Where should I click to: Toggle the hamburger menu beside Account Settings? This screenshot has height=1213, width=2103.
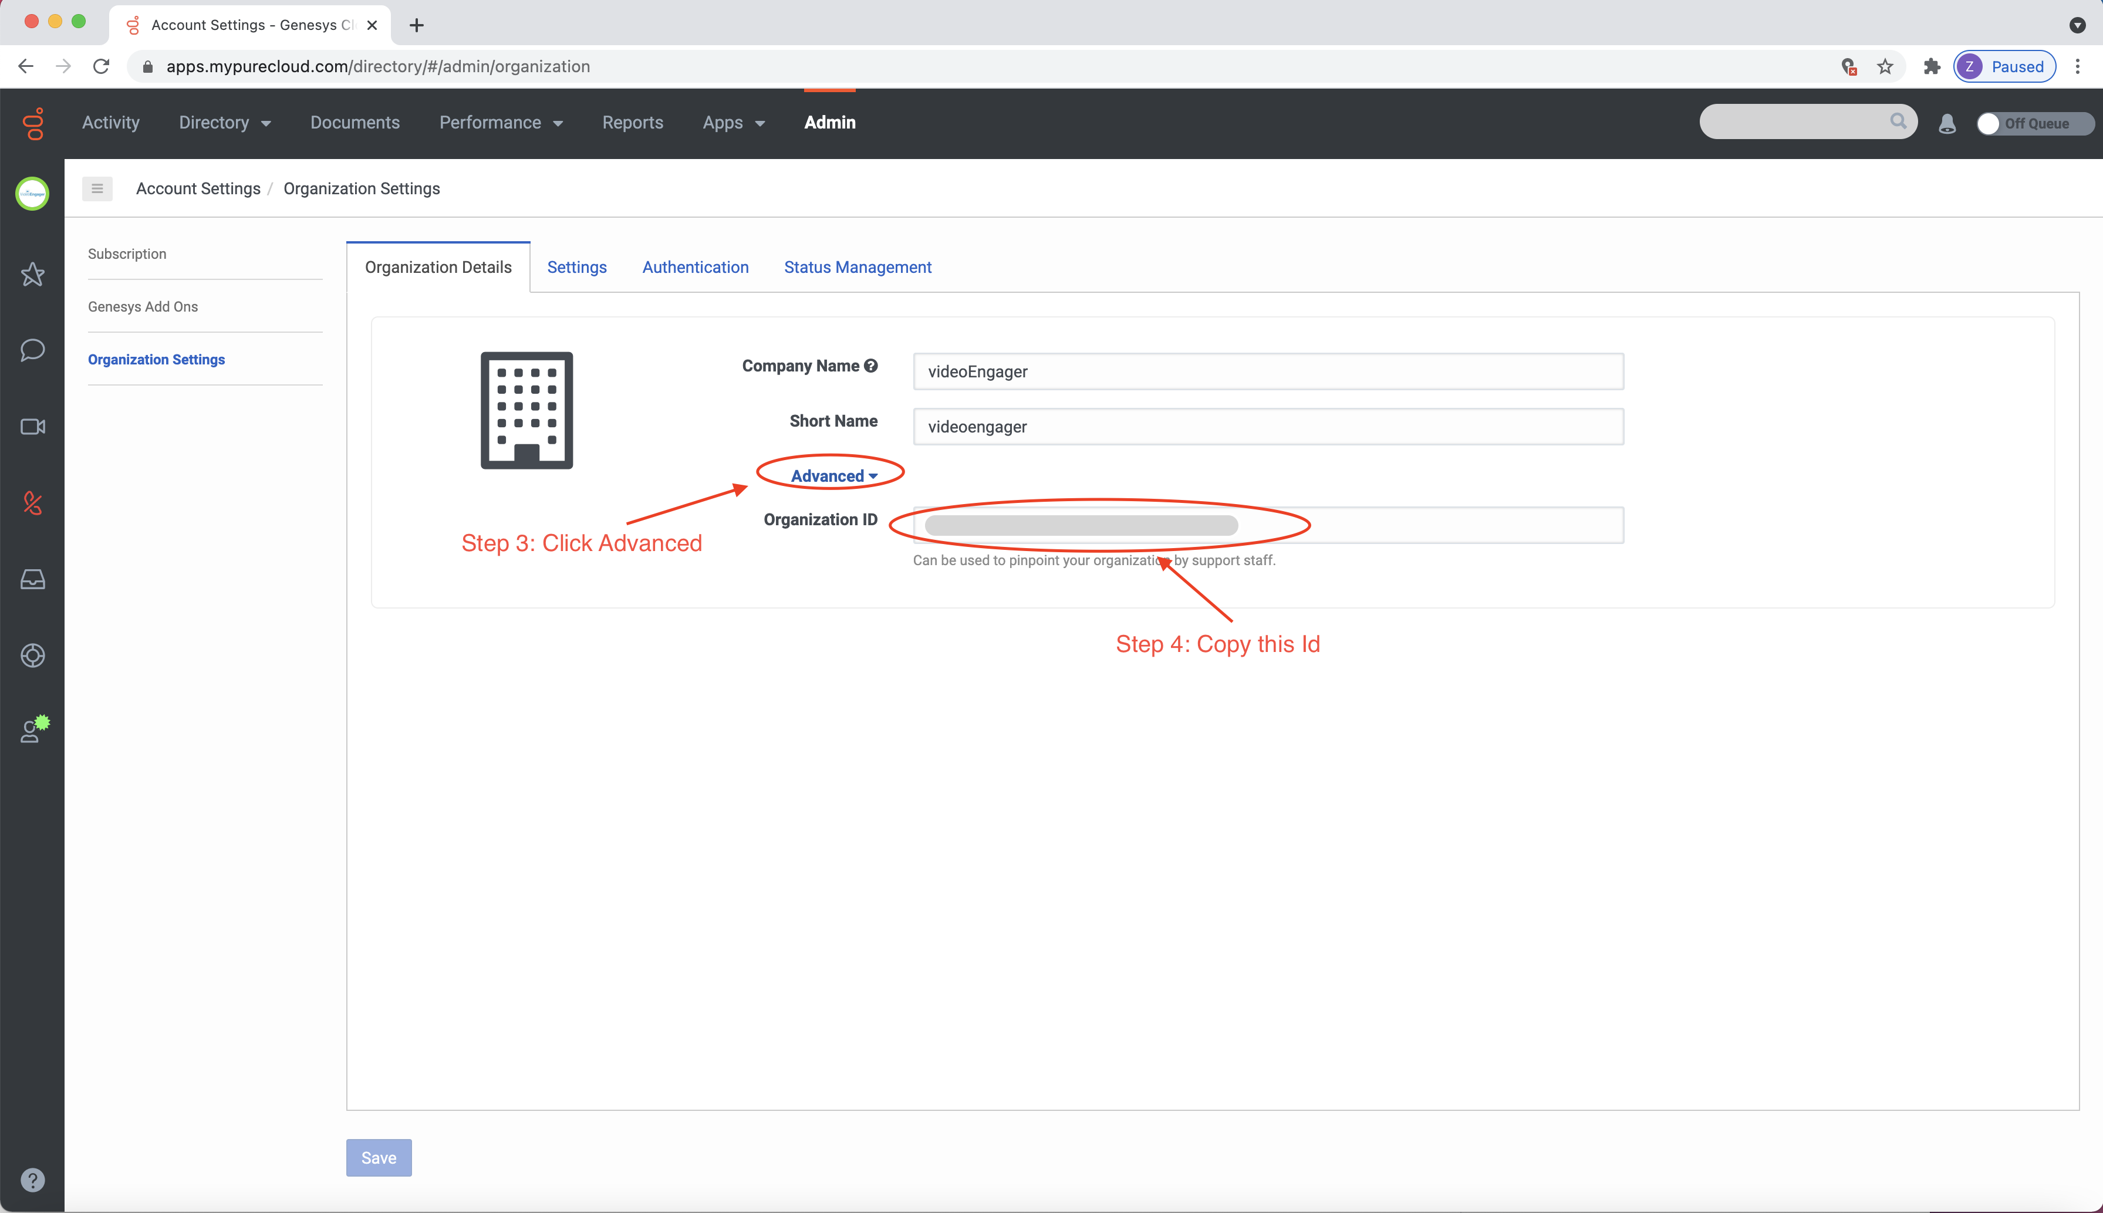pyautogui.click(x=97, y=188)
